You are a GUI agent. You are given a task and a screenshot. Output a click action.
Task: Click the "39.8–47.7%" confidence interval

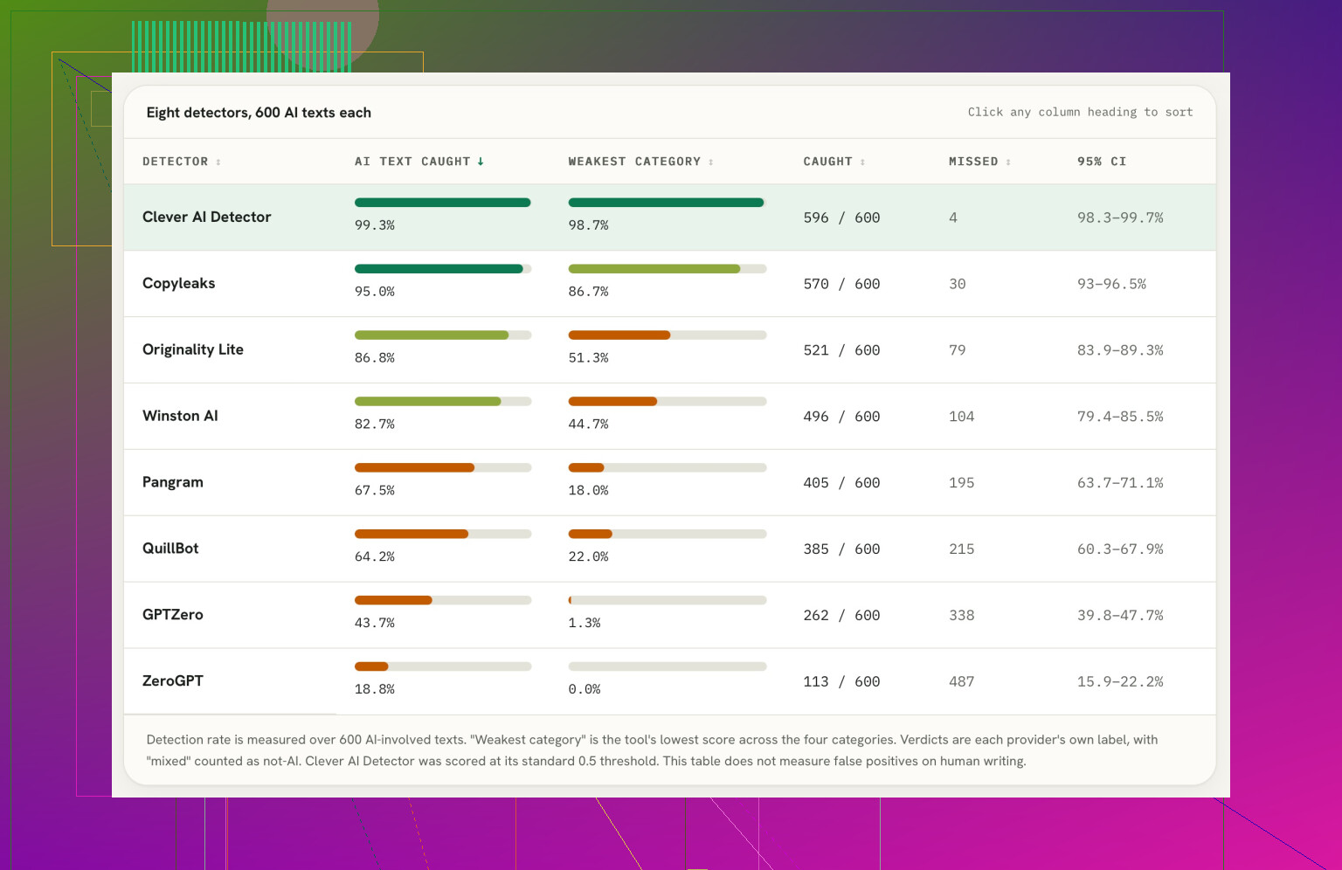pyautogui.click(x=1120, y=617)
